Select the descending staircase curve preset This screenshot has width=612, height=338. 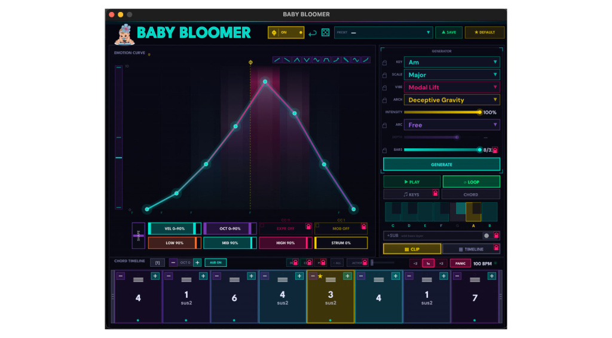[346, 60]
